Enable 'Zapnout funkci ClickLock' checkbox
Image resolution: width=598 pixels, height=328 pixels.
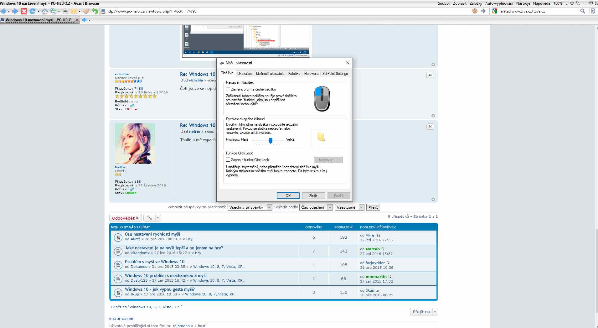(228, 160)
